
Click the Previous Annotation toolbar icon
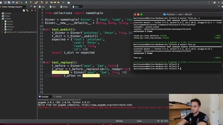[47, 2]
